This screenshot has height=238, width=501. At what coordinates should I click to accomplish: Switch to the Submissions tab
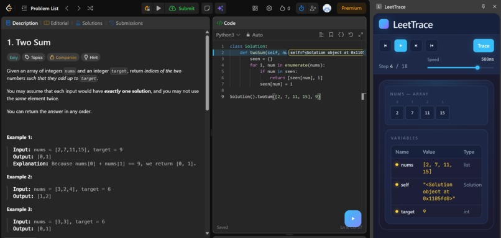(x=126, y=24)
